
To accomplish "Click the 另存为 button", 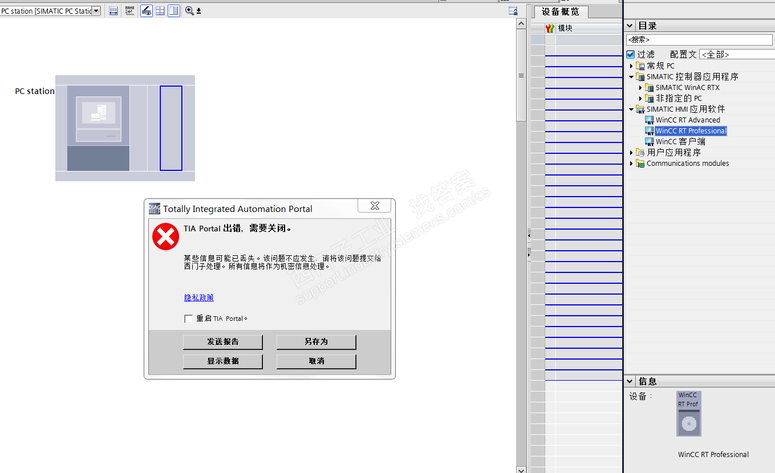I will 317,342.
